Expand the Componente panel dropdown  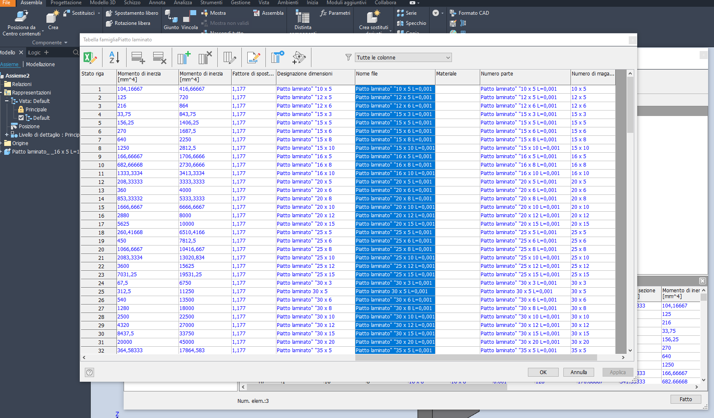(x=50, y=43)
